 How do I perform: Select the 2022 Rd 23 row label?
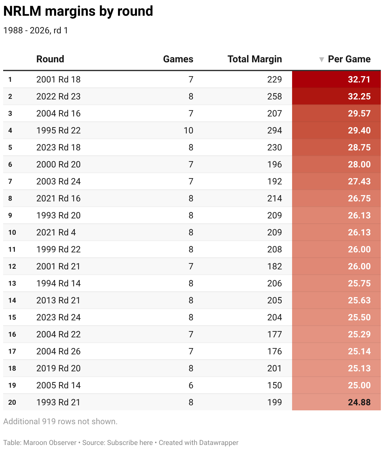point(59,96)
